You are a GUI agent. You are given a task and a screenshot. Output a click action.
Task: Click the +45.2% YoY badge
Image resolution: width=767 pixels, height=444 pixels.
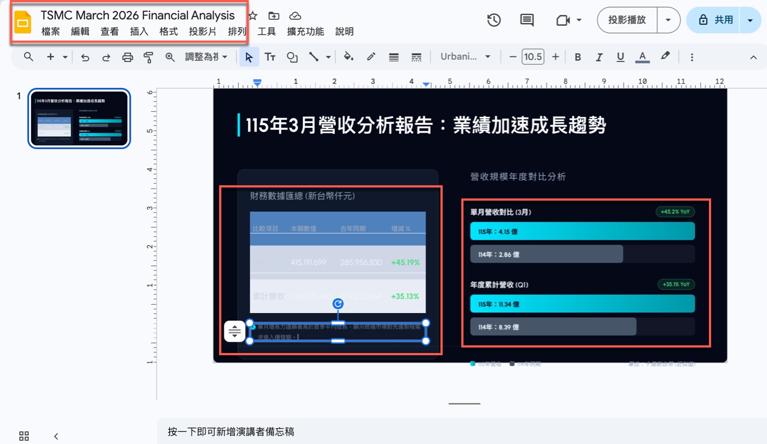point(675,212)
